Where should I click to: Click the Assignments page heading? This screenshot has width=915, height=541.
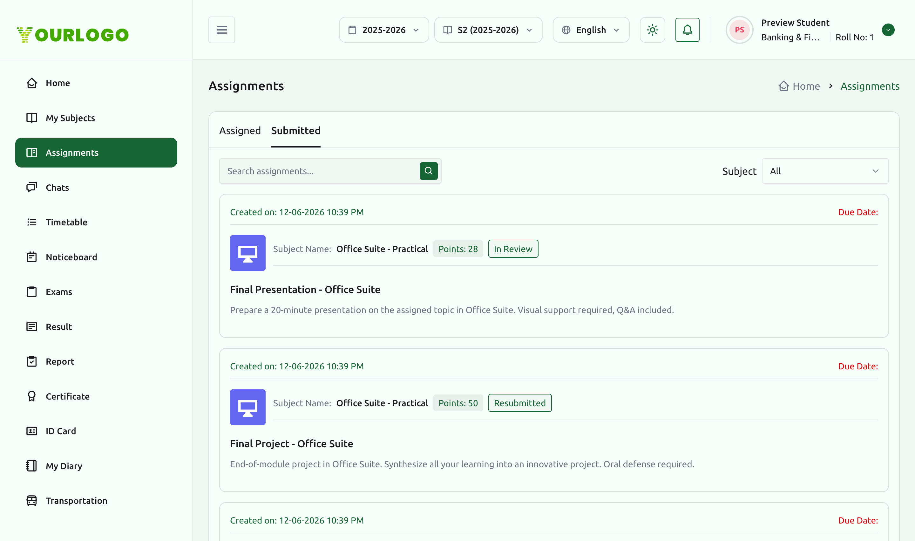click(246, 86)
